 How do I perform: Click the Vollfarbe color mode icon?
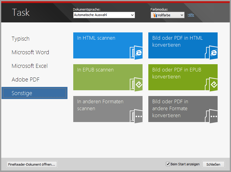[155, 15]
